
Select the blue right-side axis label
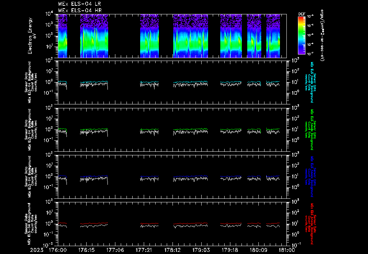click(310, 177)
